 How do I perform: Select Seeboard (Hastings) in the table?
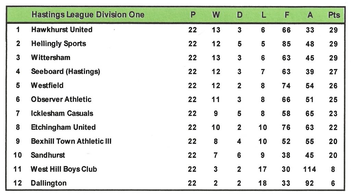click(65, 72)
